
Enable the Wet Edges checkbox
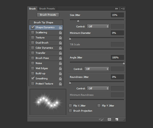(x=33, y=68)
